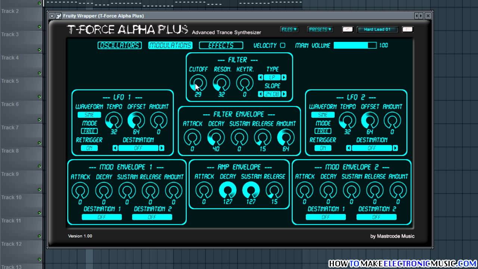The height and width of the screenshot is (269, 478).
Task: Click the Mod Envelope 1 ATTACK knob
Action: (x=80, y=191)
